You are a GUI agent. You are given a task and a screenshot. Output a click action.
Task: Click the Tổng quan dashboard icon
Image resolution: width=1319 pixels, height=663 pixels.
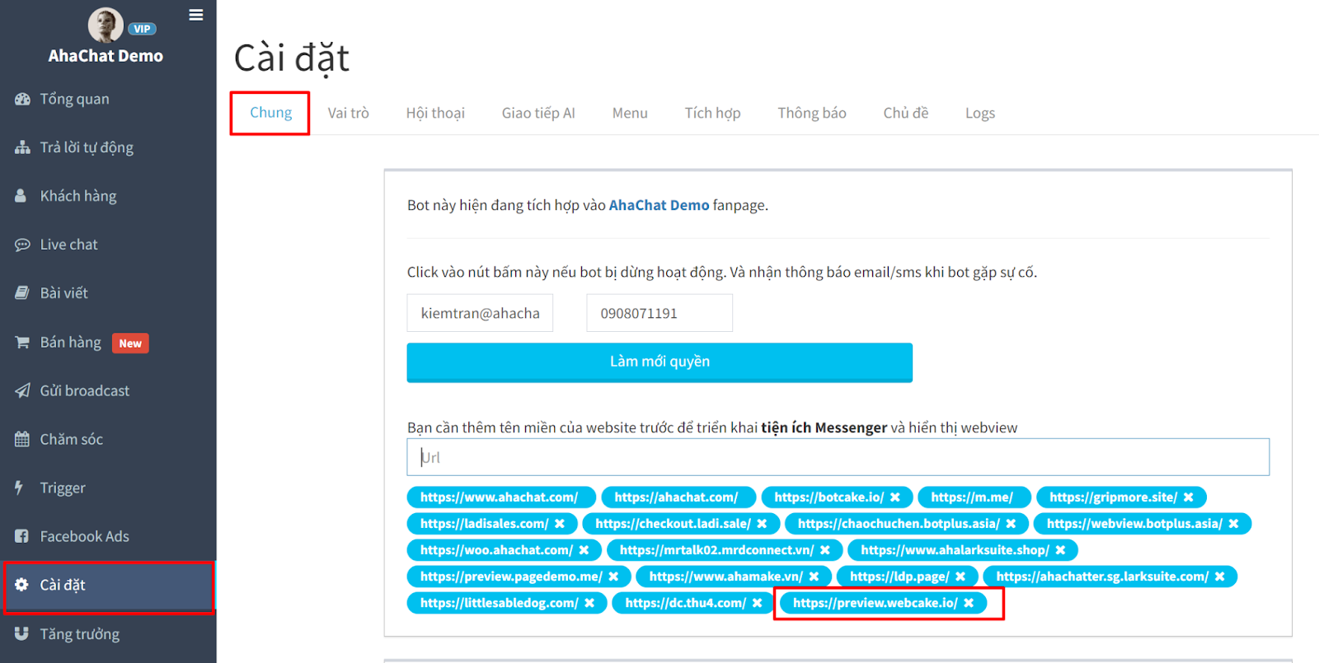pyautogui.click(x=22, y=99)
